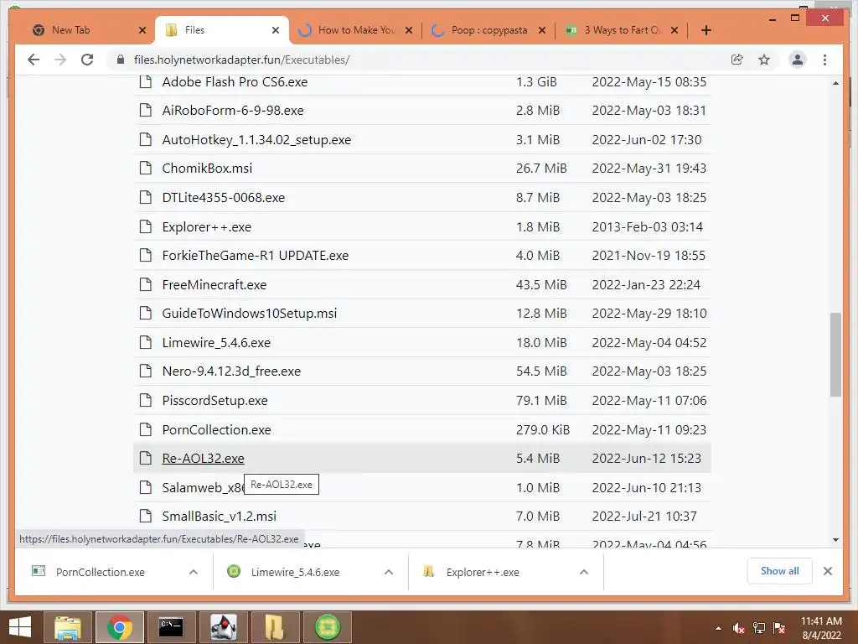Click the muted volume tray icon
This screenshot has width=858, height=644.
pyautogui.click(x=739, y=628)
